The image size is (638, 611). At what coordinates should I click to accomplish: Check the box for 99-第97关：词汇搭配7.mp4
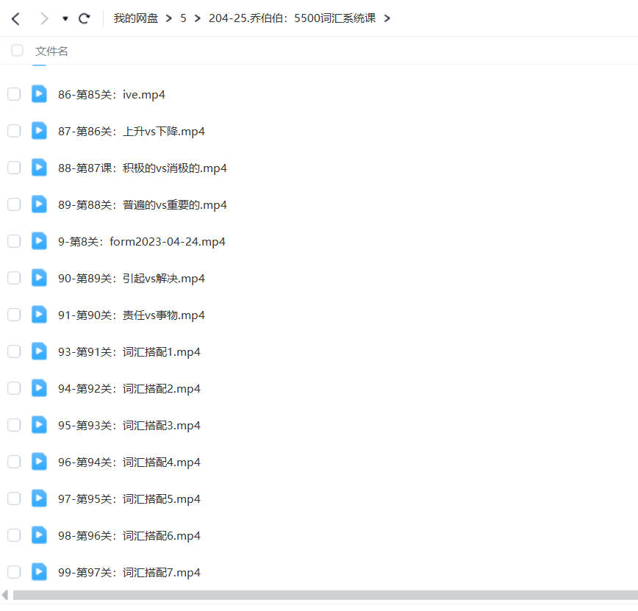(x=14, y=572)
